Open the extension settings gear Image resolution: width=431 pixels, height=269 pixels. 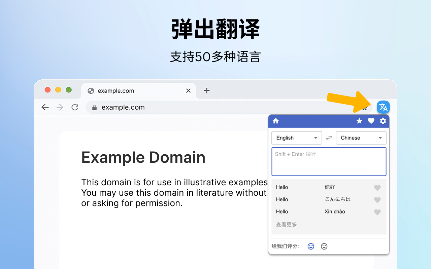coord(383,121)
